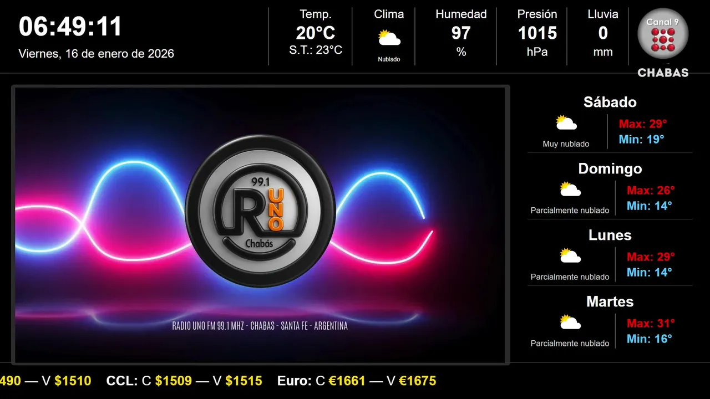The height and width of the screenshot is (399, 710).
Task: Click Martes's weather forecast icon
Action: coord(570,322)
